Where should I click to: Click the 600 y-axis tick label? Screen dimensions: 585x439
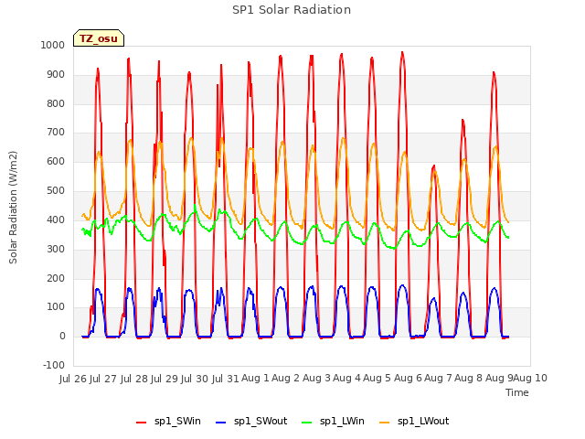[x=56, y=161]
